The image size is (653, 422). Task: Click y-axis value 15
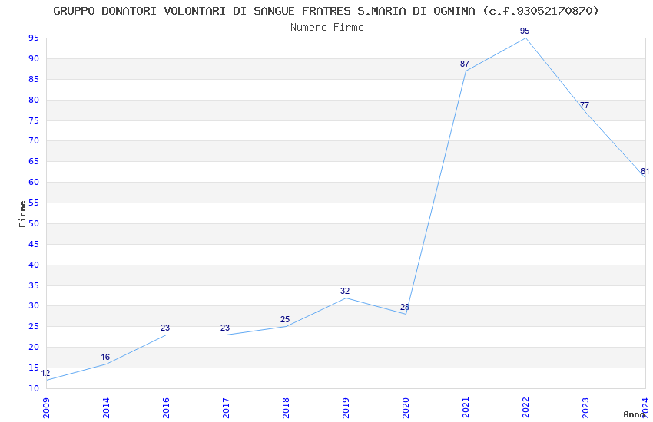click(x=34, y=368)
